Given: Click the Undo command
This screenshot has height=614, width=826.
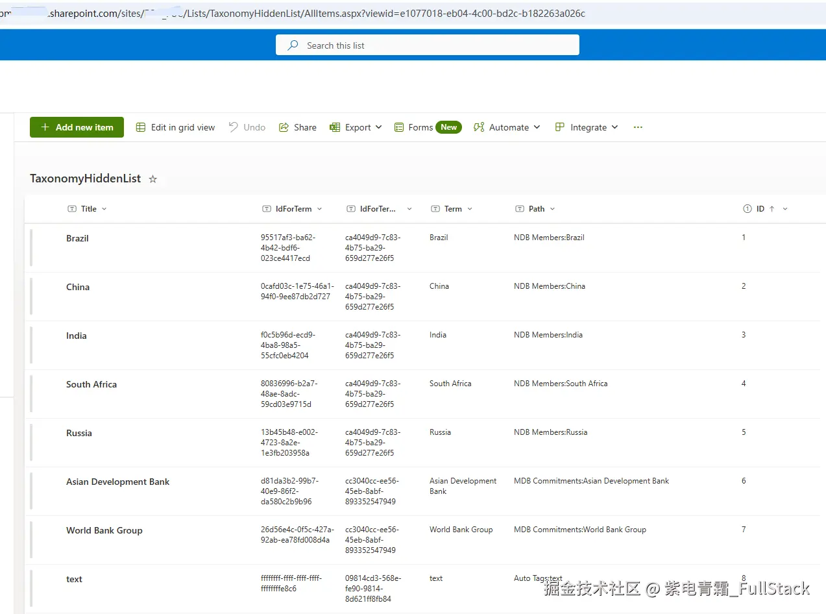Looking at the screenshot, I should (x=247, y=127).
